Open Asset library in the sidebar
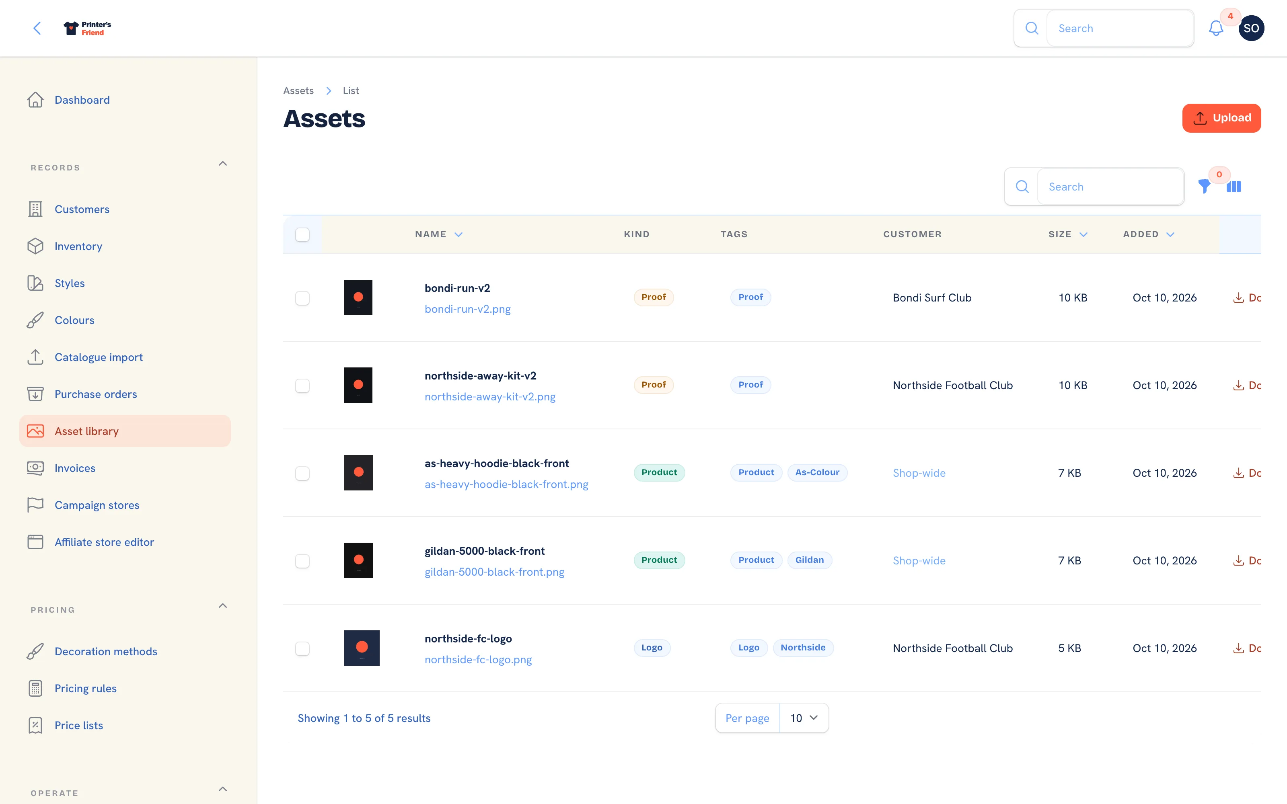Viewport: 1287px width, 804px height. (x=125, y=431)
